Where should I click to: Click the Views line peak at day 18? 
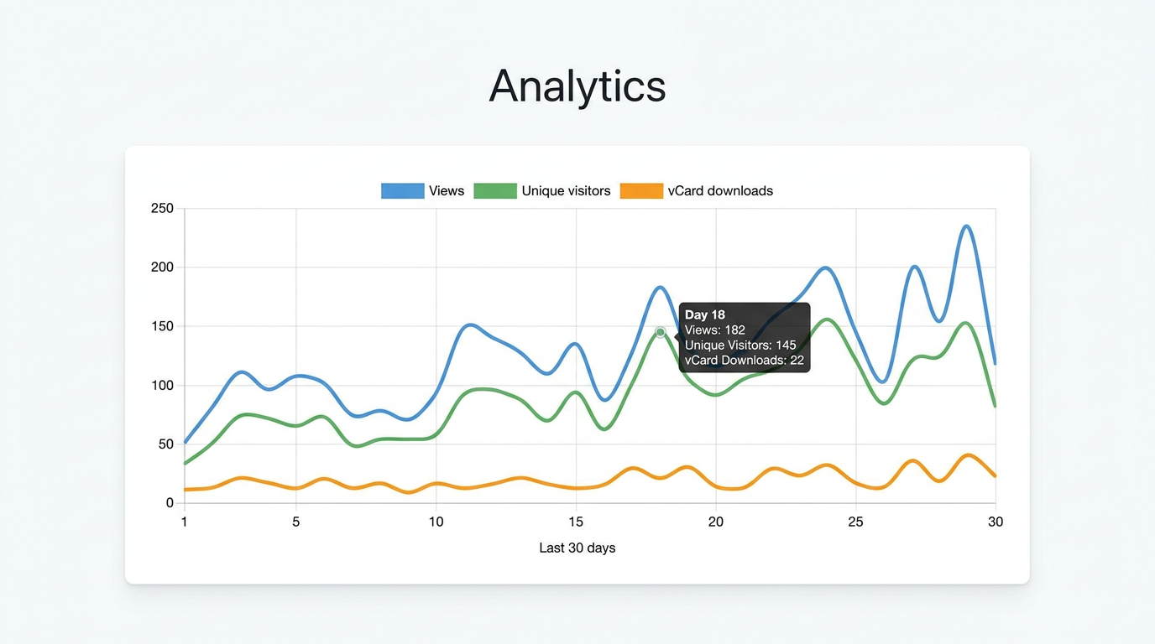[660, 288]
